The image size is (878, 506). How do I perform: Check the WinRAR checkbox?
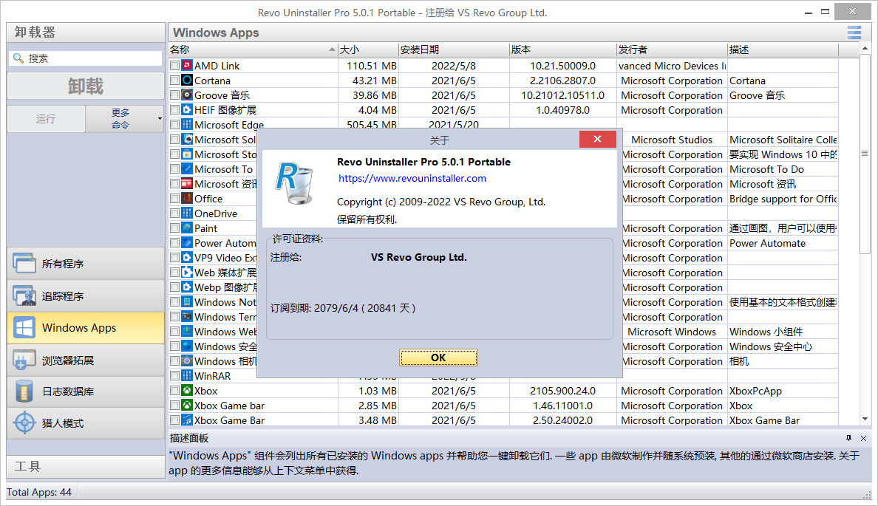(x=174, y=376)
